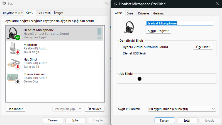
Task: Click the 'Stereo Karışımı' device name
Action: pos(34,74)
